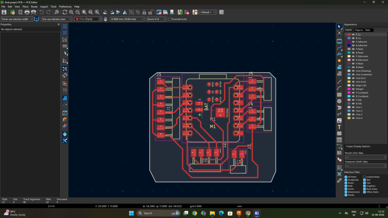The width and height of the screenshot is (388, 218).
Task: Select the Draw Arc tool
Action: point(339,88)
